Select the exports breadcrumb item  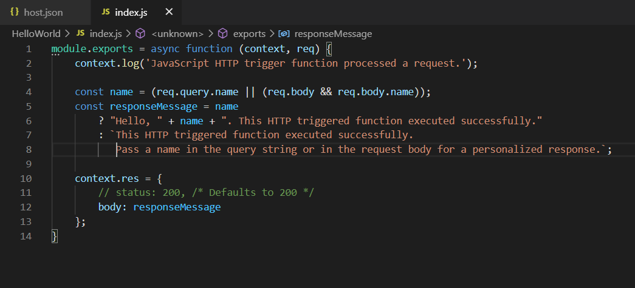click(250, 34)
